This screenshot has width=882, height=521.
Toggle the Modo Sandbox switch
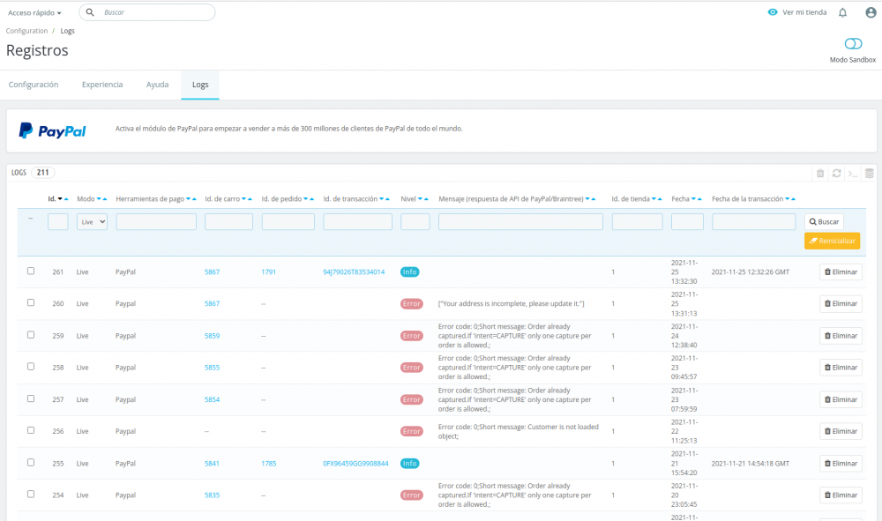click(853, 44)
